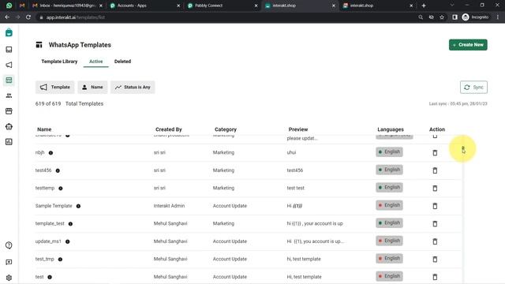
Task: Open the analytics chart sidebar icon
Action: 9,142
